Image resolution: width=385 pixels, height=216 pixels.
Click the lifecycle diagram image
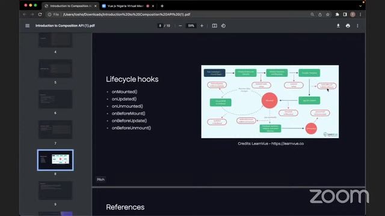(270, 101)
